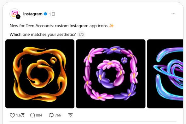Click the 766 repost count
Viewport: 186px width, 124px height.
58,115
